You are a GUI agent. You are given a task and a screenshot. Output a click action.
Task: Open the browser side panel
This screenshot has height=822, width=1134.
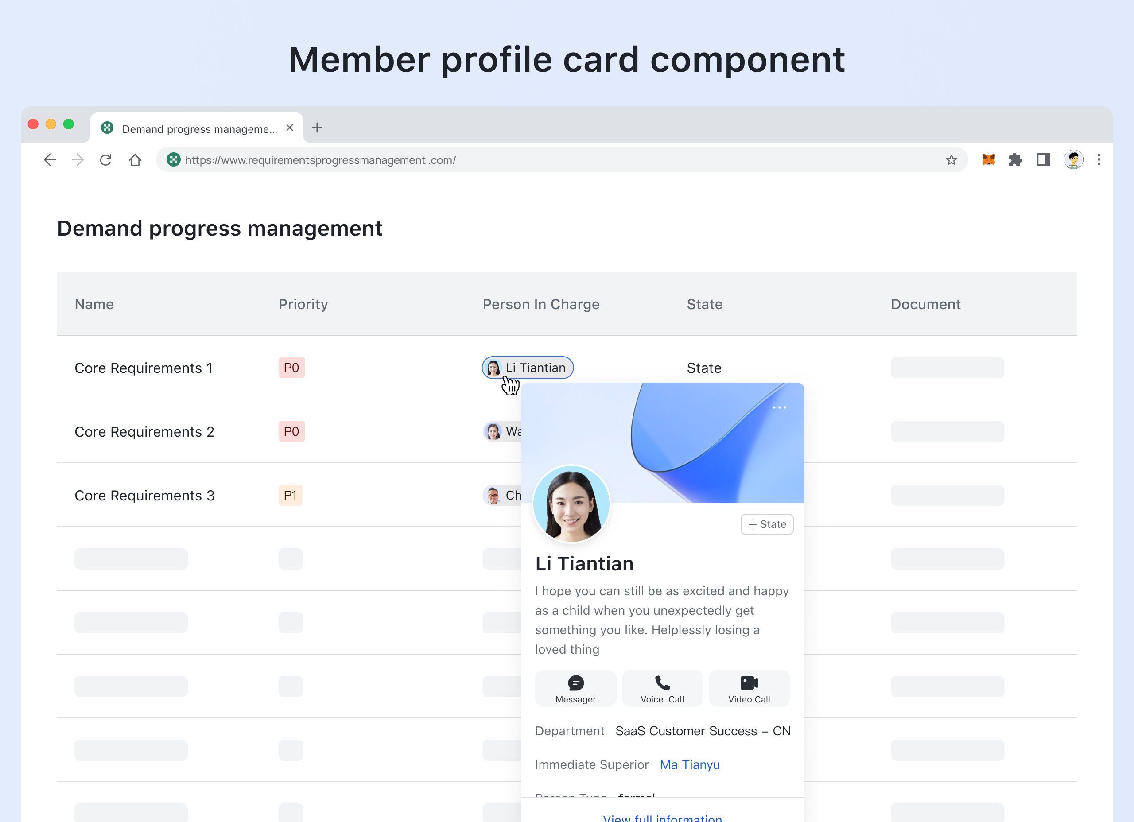(1043, 159)
